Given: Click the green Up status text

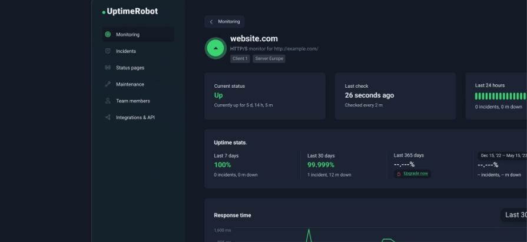Looking at the screenshot, I should (x=218, y=95).
